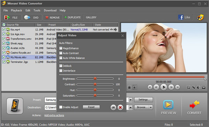Viewport: 209px width, 127px height.
Task: Select the rotate tool icon
Action: pyautogui.click(x=193, y=87)
